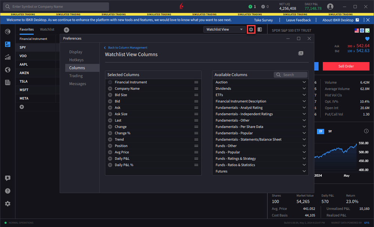Go back to Column Management
The image size is (374, 227).
(126, 48)
